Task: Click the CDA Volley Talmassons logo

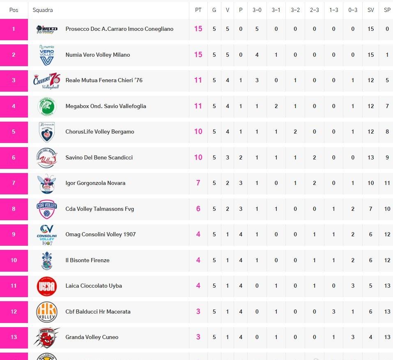Action: 47,209
